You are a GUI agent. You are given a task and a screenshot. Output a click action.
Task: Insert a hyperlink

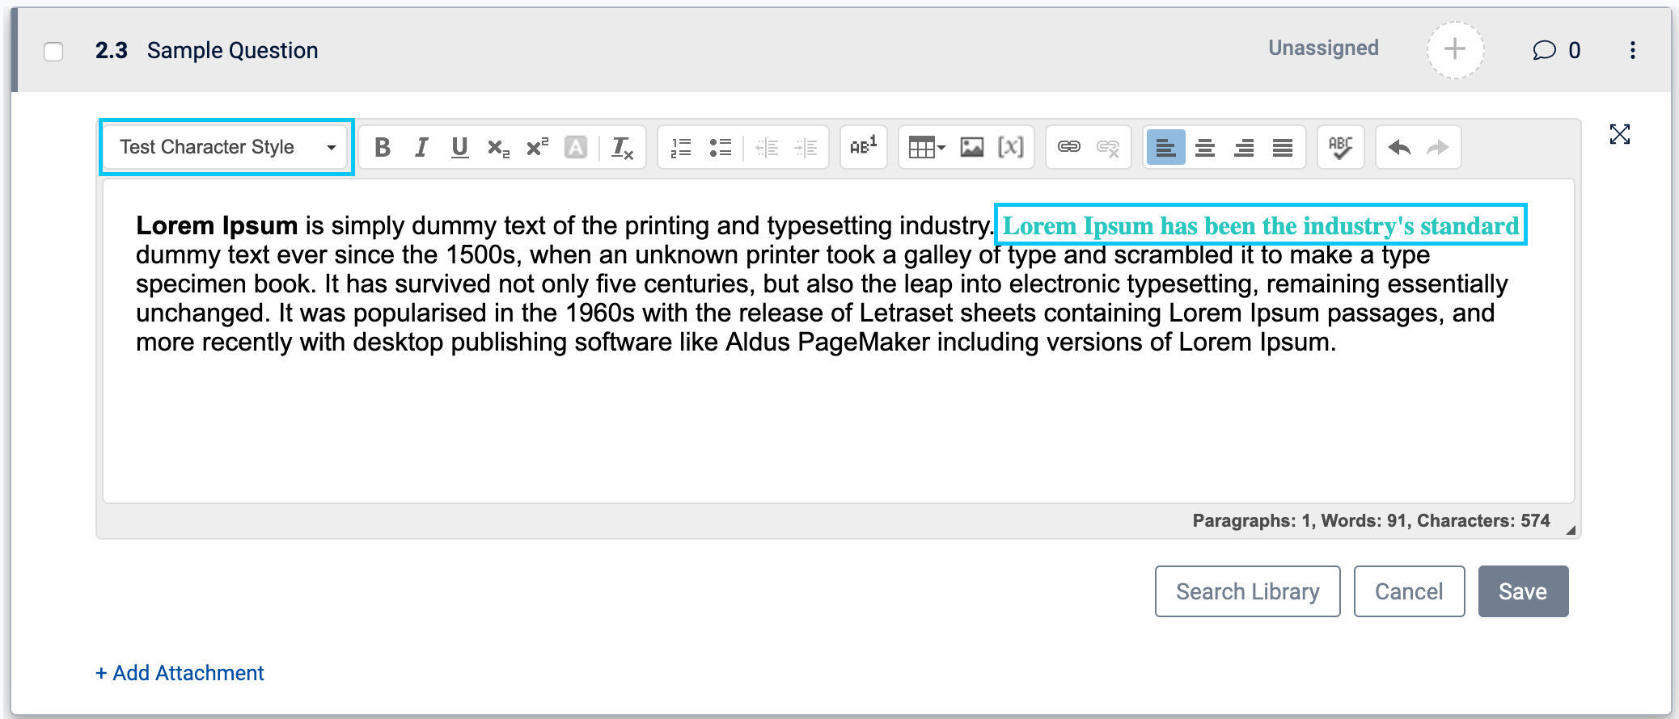[1069, 147]
